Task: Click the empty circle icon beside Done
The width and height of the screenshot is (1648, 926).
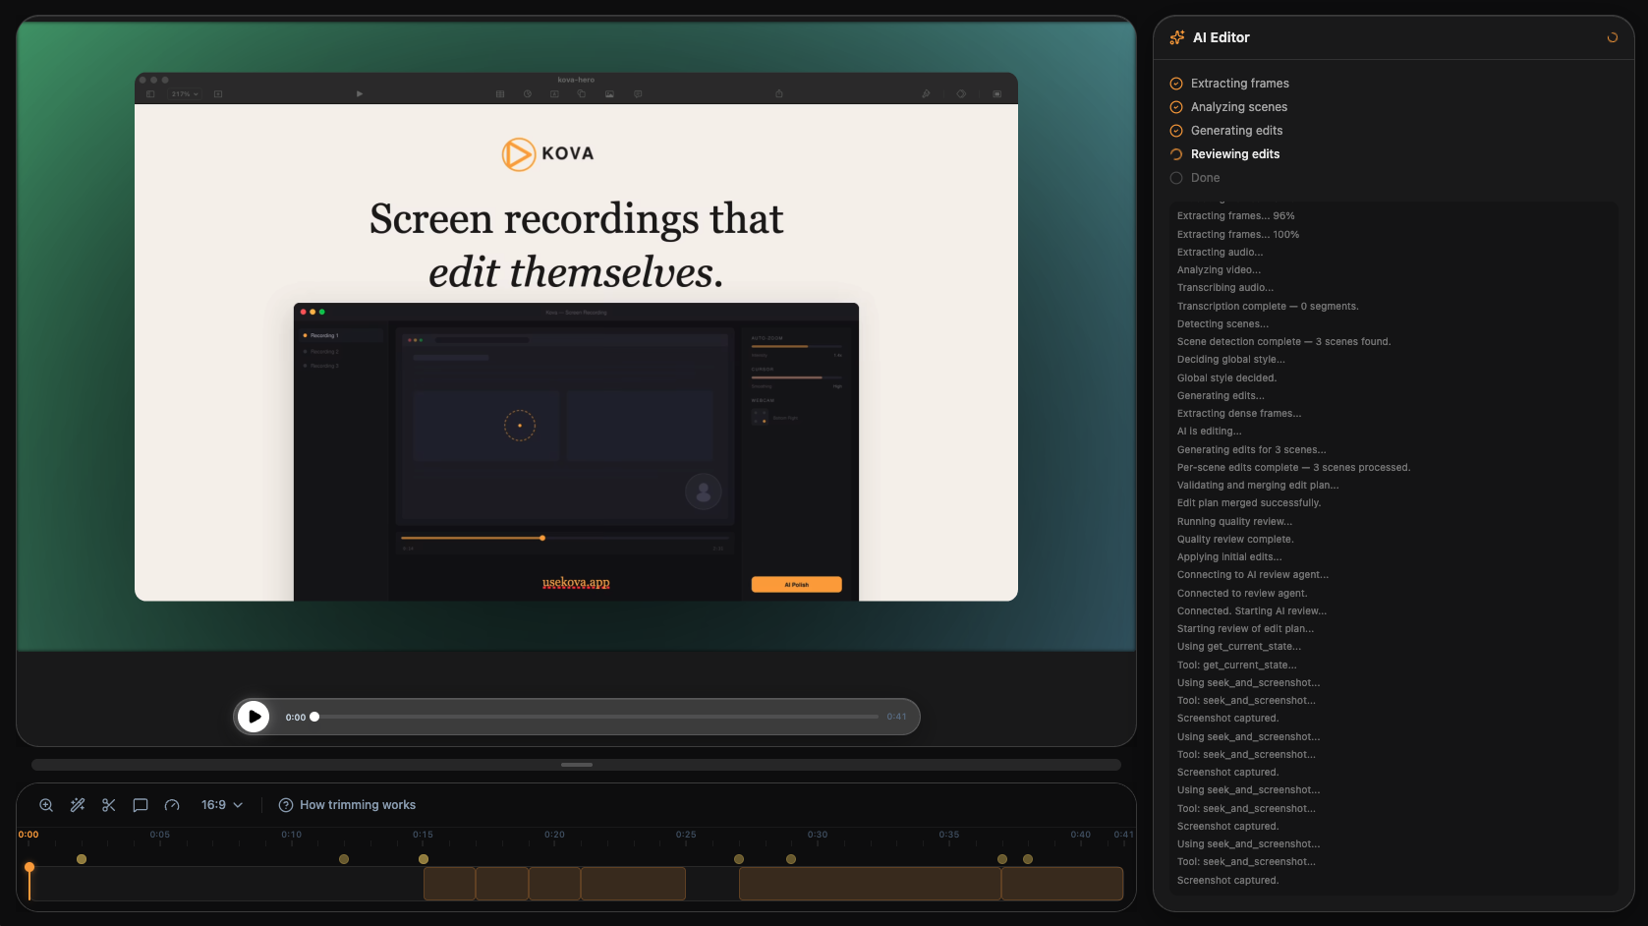Action: point(1176,178)
